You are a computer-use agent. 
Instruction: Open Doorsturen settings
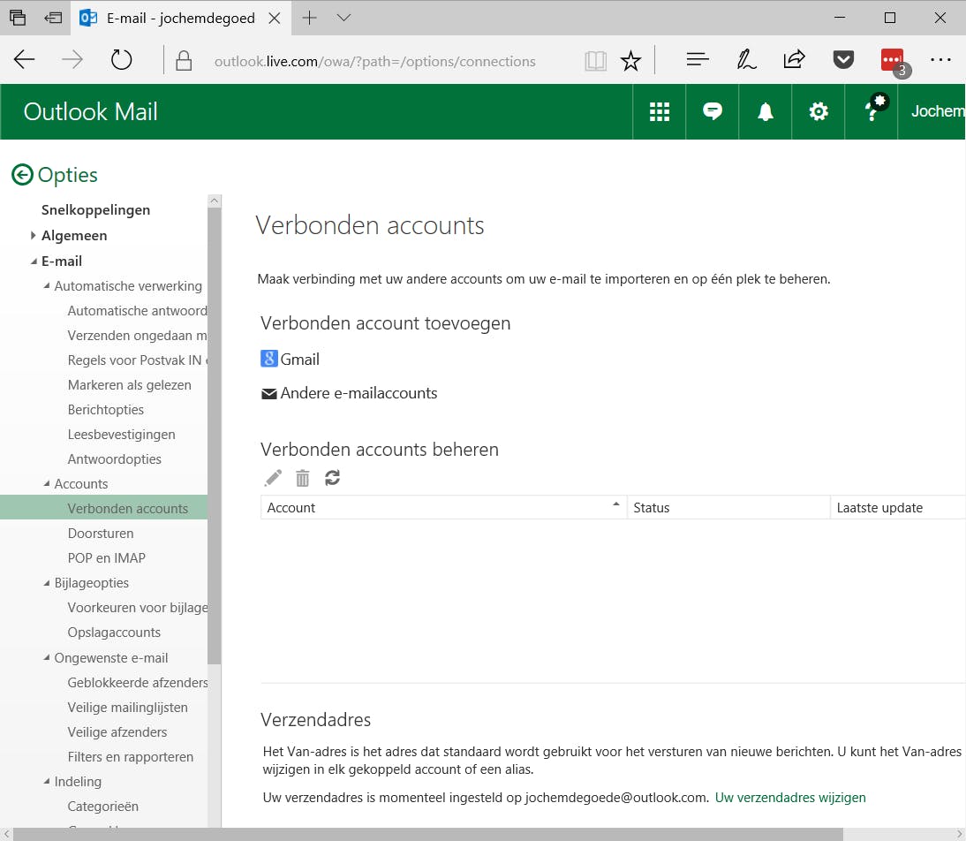point(101,534)
